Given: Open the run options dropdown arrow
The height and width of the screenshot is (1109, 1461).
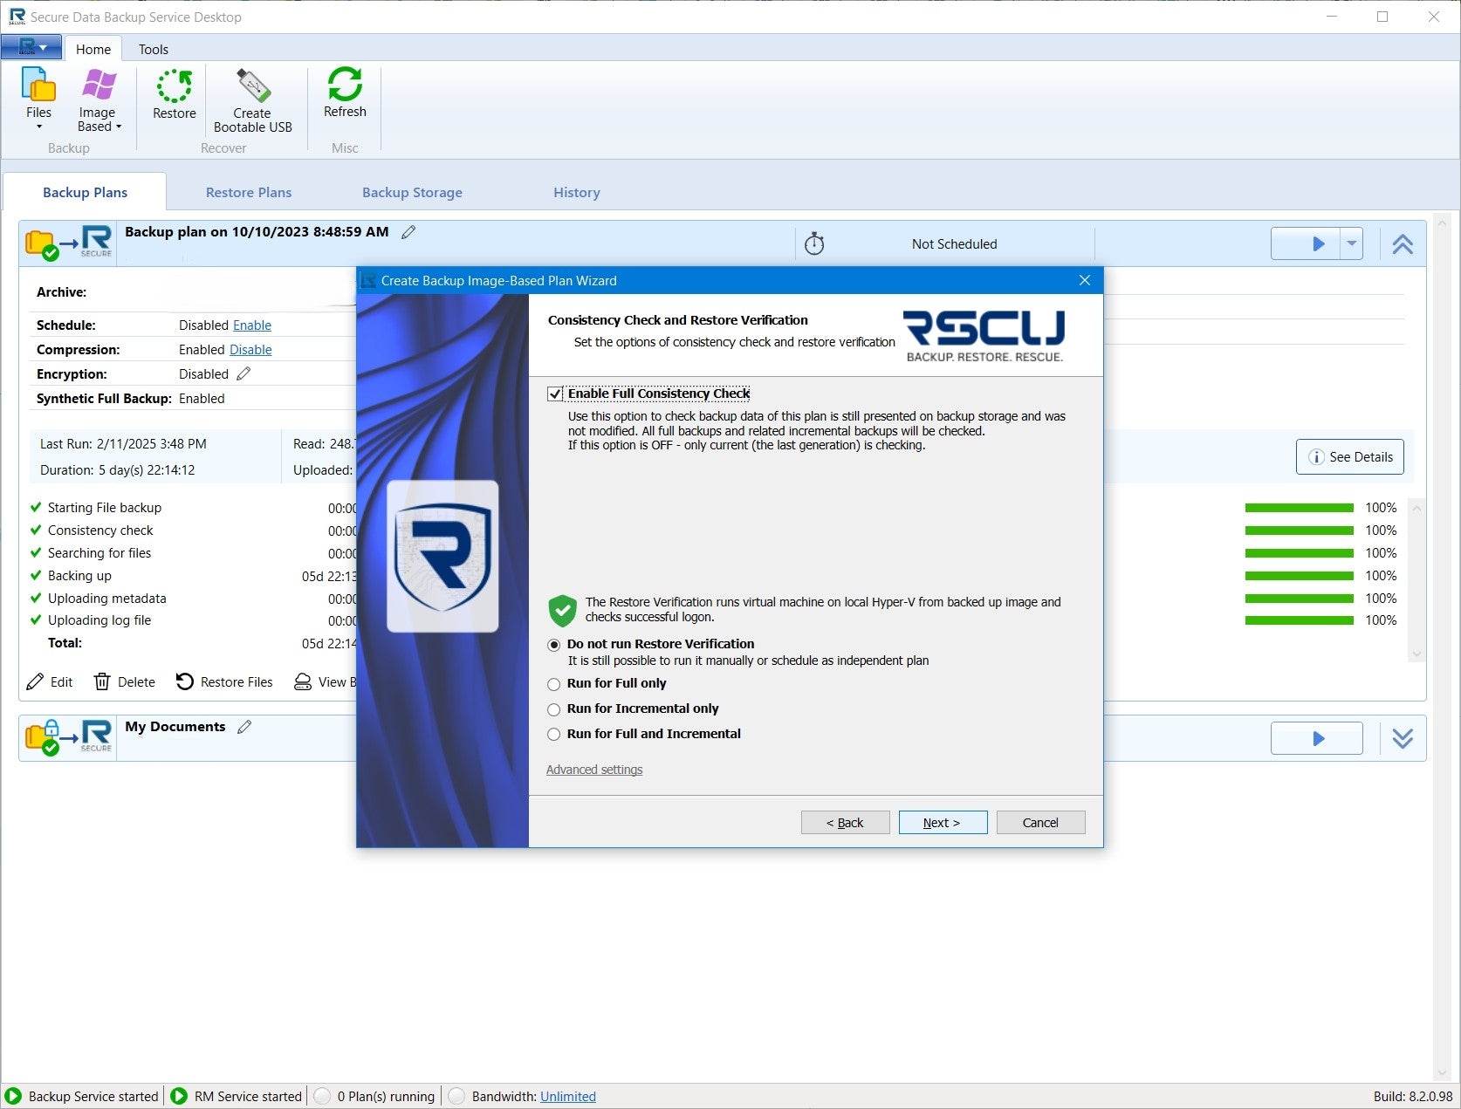Looking at the screenshot, I should 1350,243.
